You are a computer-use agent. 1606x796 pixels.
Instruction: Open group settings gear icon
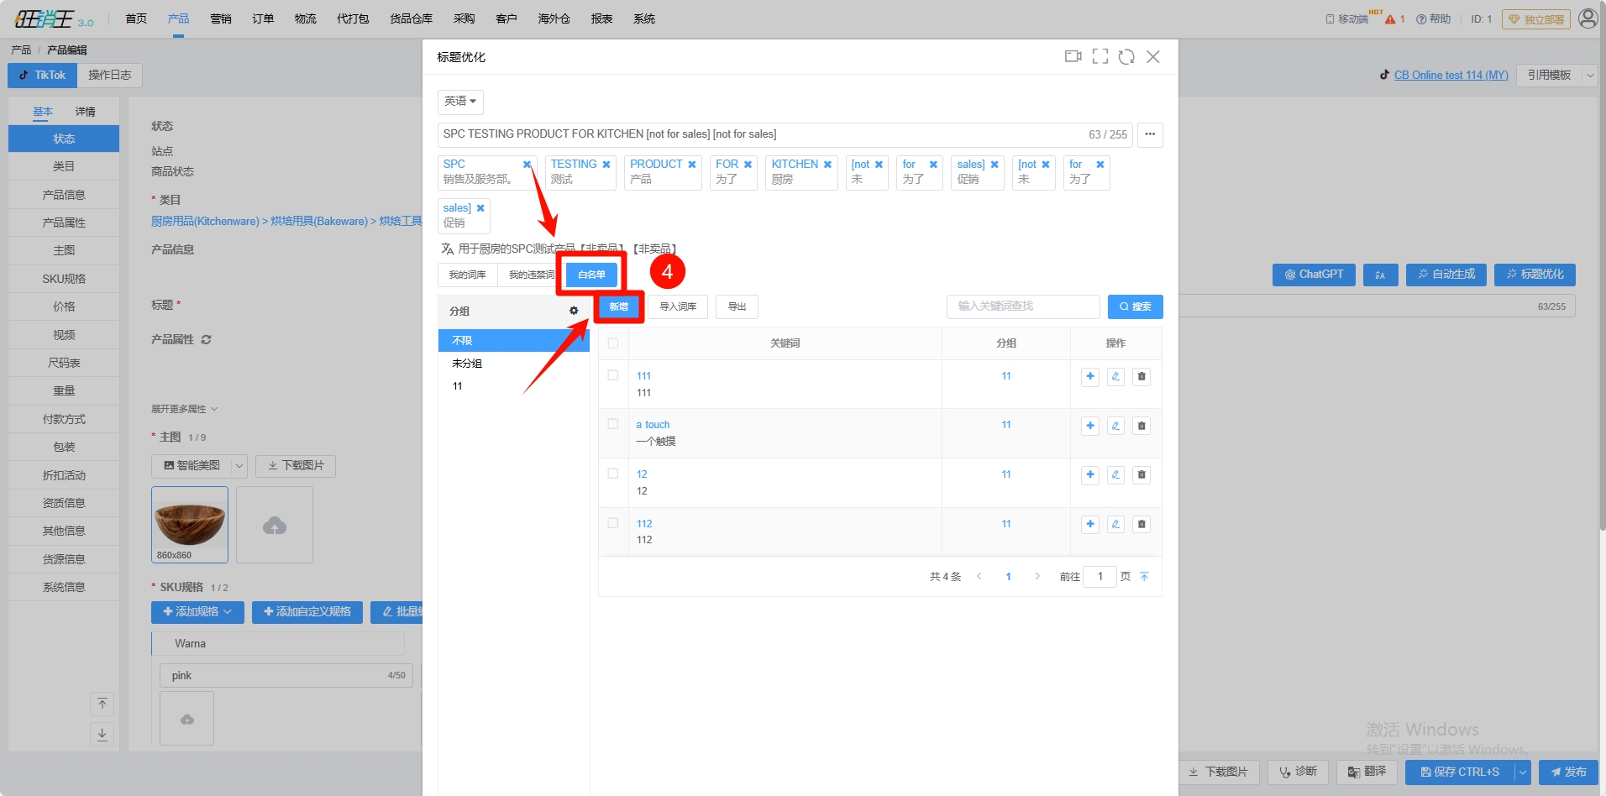pyautogui.click(x=574, y=311)
